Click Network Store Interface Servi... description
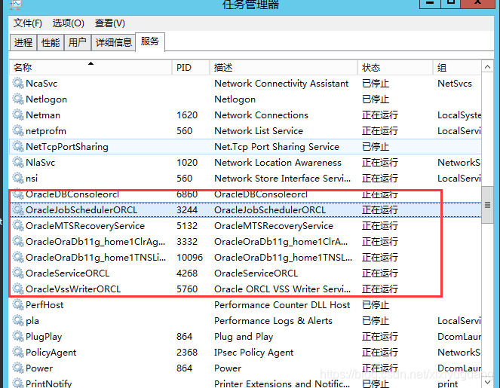Image resolution: width=500 pixels, height=388 pixels. click(283, 178)
